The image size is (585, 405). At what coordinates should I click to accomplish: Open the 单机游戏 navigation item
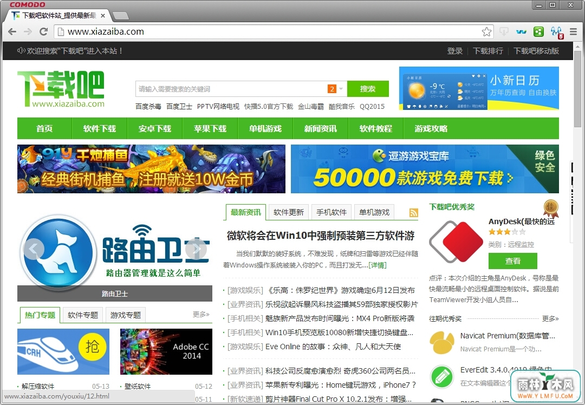[265, 129]
